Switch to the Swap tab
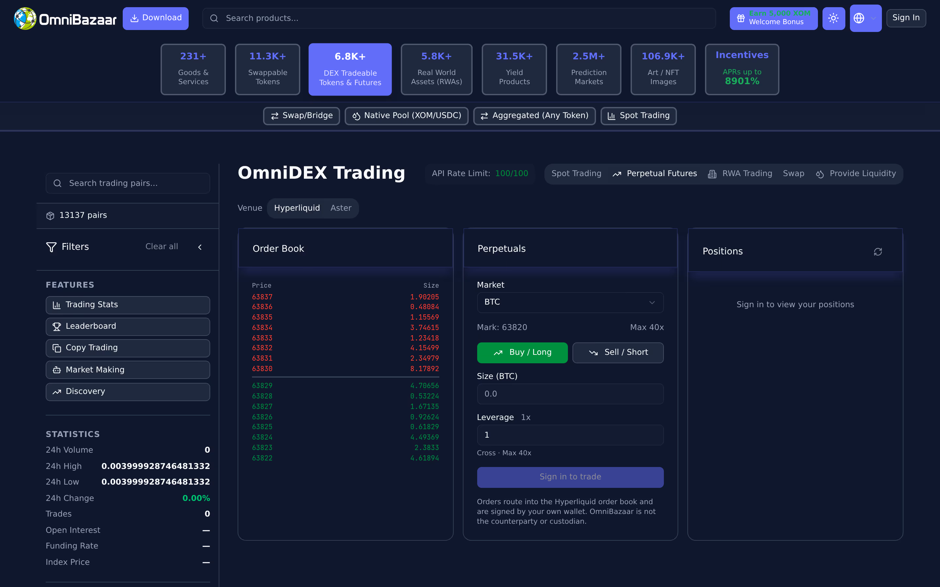 (x=793, y=173)
